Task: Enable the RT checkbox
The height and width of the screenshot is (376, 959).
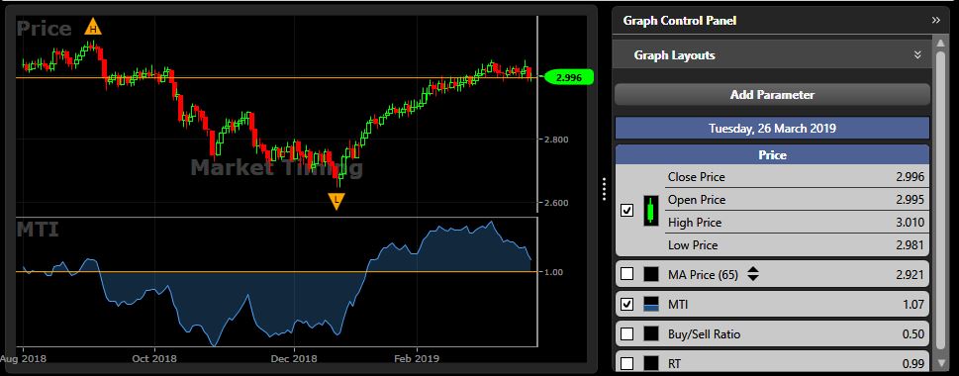Action: pos(626,363)
